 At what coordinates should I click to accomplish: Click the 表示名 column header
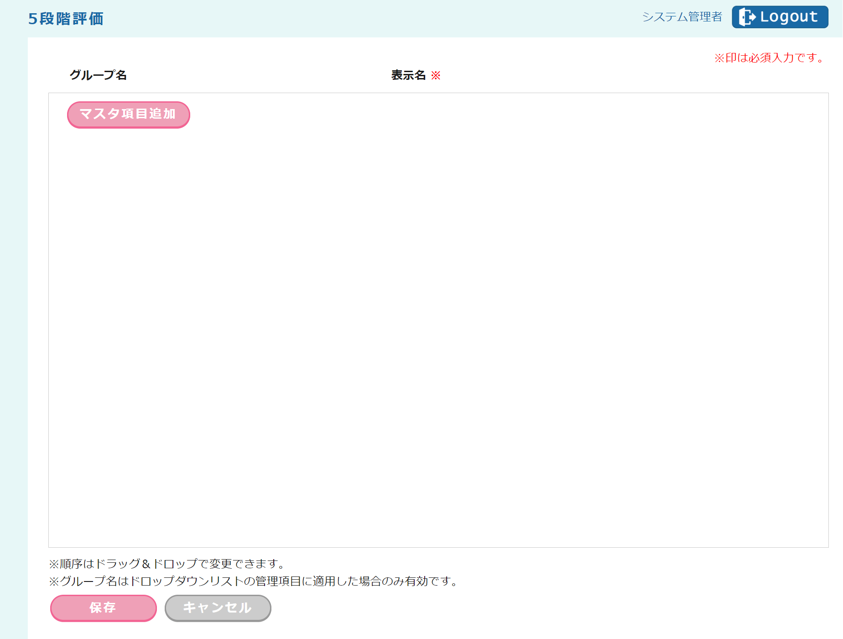[x=408, y=75]
